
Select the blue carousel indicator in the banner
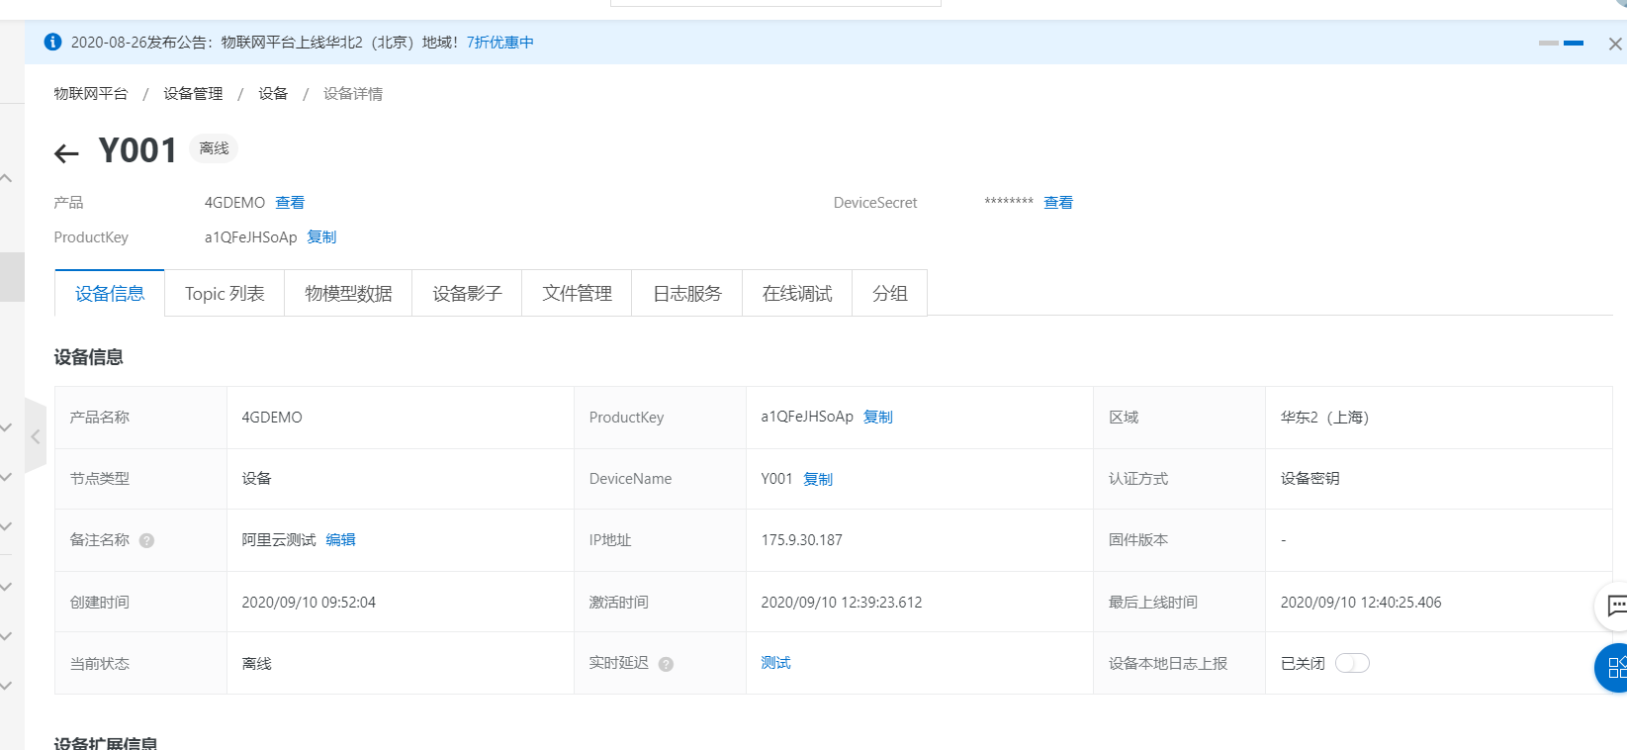[x=1574, y=44]
